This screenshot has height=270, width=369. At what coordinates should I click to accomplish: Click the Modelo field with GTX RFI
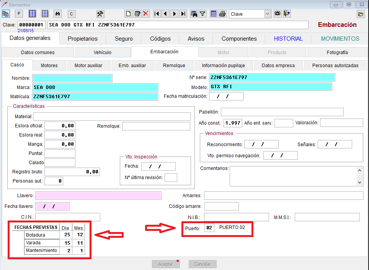coord(271,87)
